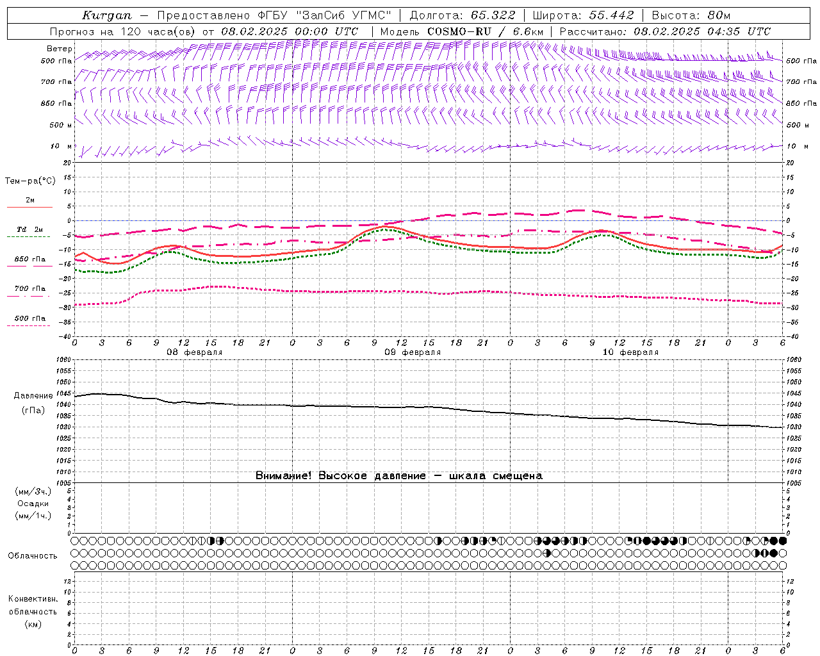Click the Широта: 55.442 value

(583, 15)
